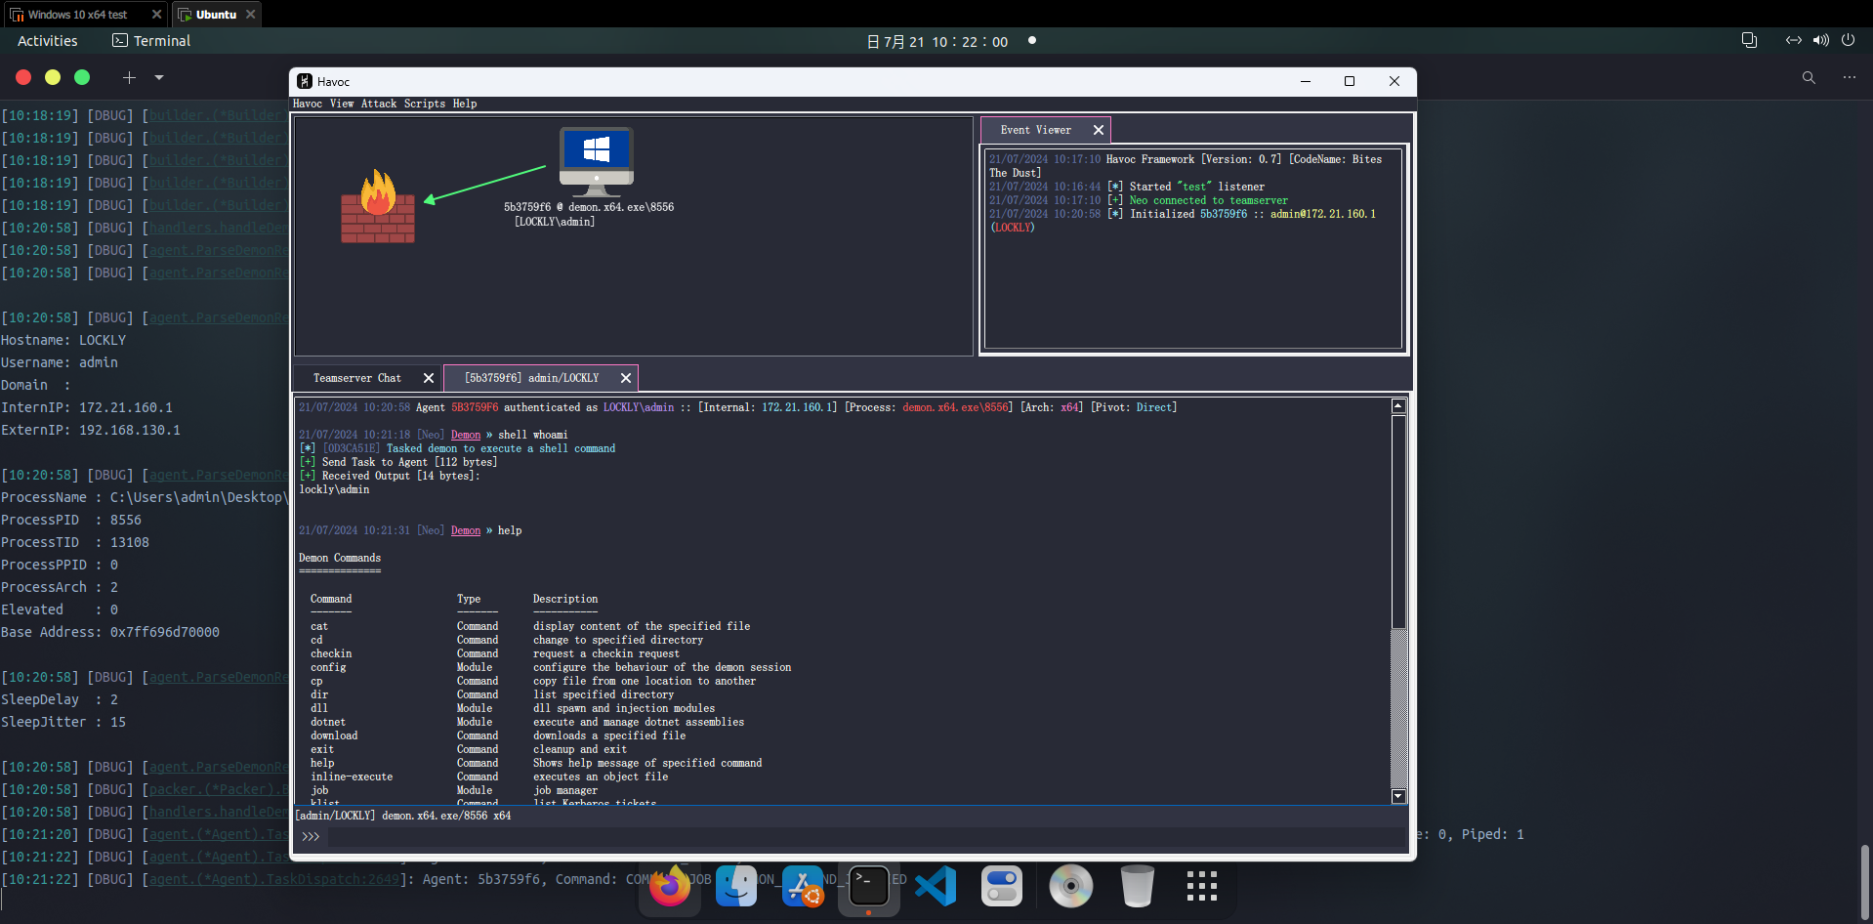This screenshot has width=1873, height=924.
Task: Click the Havoc app logo in title bar
Action: tap(305, 81)
